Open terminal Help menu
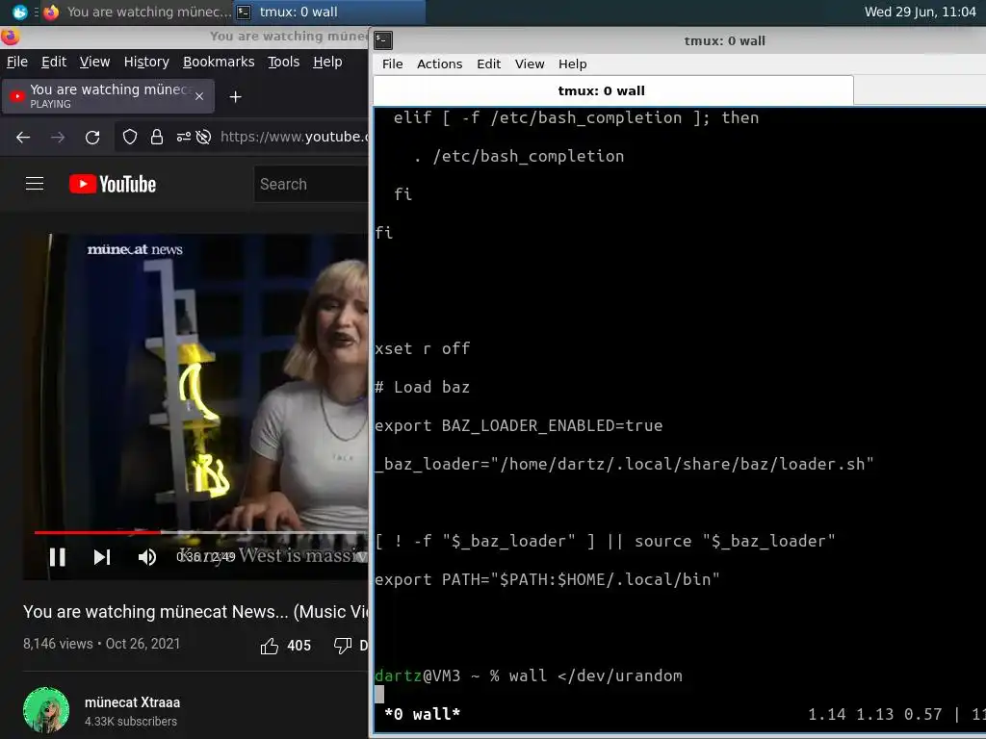Screen dimensions: 986x739 [572, 64]
